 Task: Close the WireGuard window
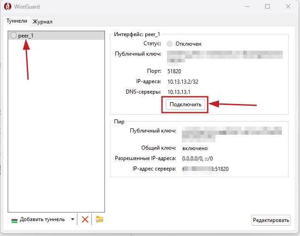(288, 6)
